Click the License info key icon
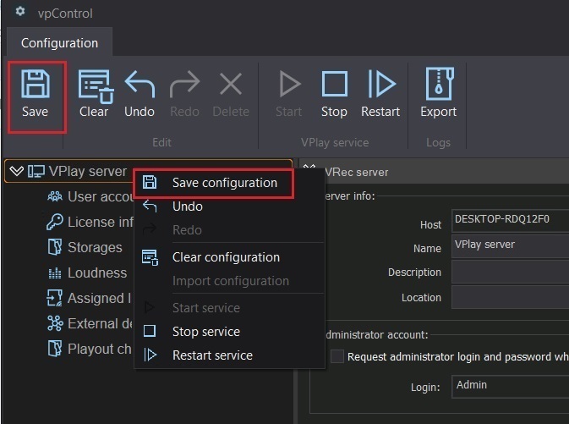Image resolution: width=569 pixels, height=424 pixels. (x=55, y=222)
